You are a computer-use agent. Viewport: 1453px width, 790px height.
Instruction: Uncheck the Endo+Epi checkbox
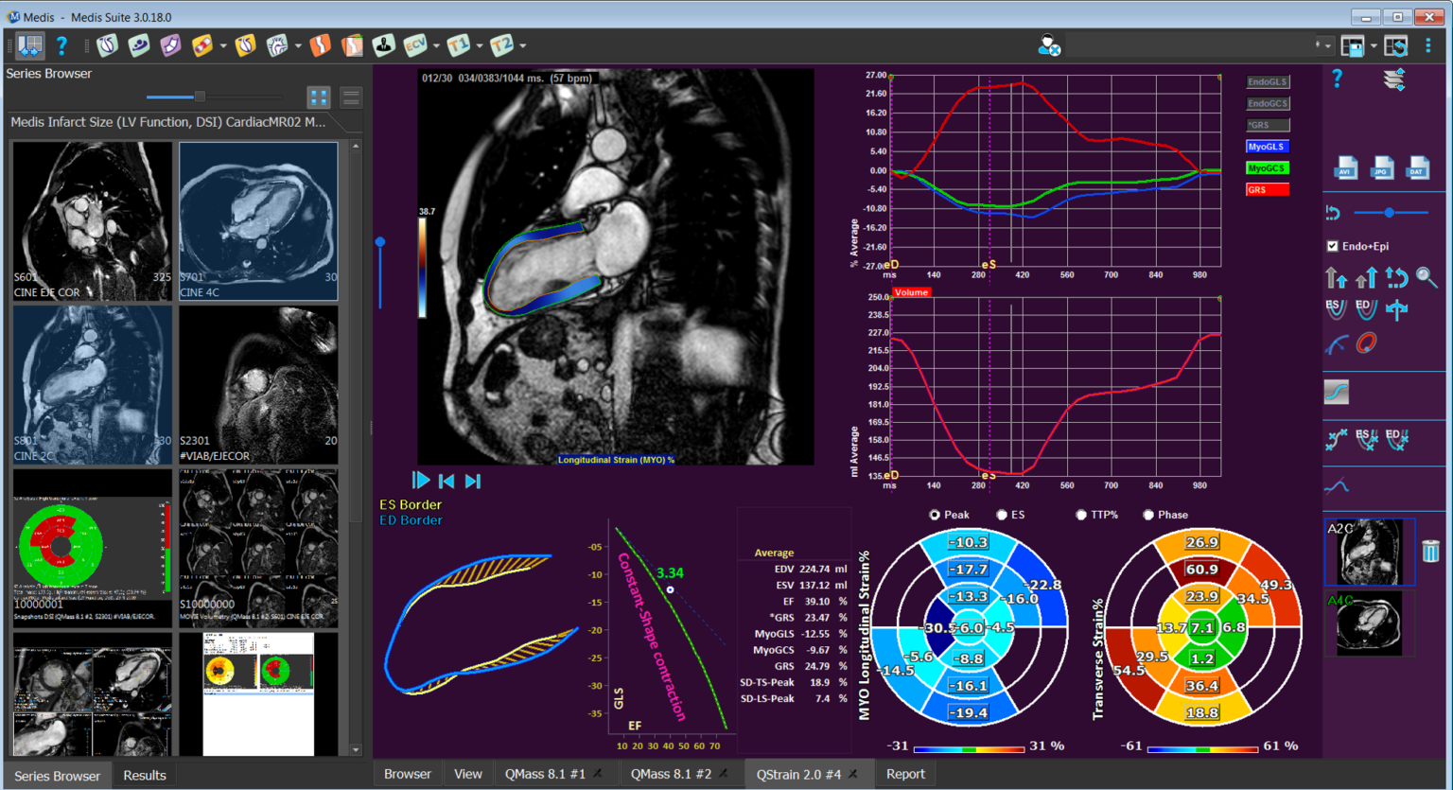pyautogui.click(x=1333, y=246)
